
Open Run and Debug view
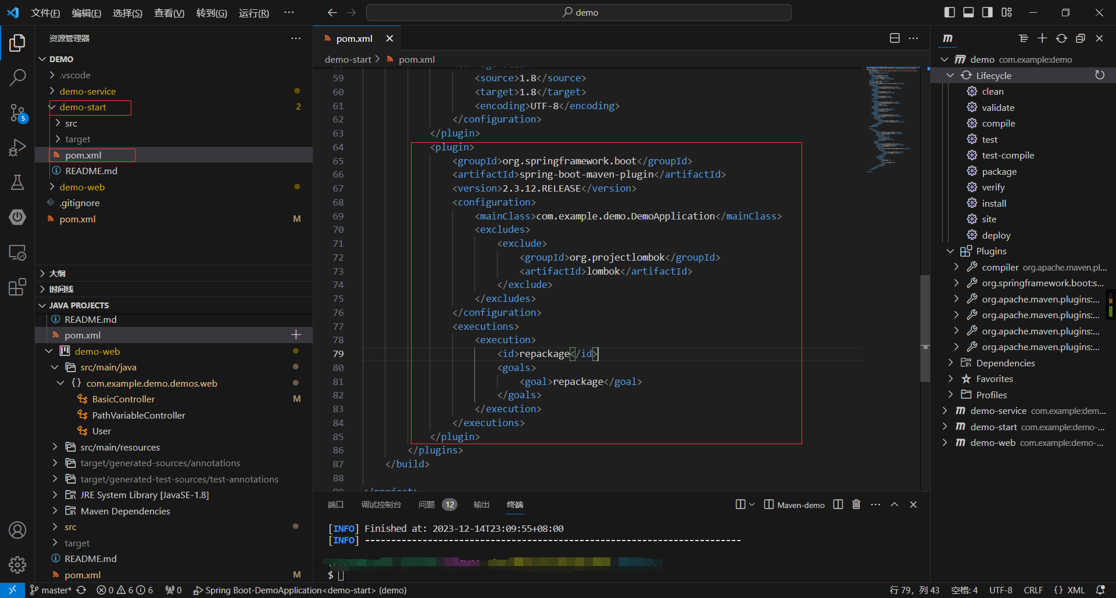click(x=17, y=147)
